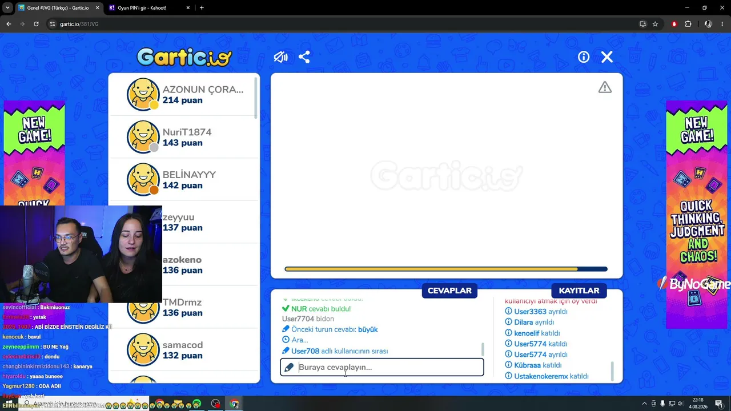This screenshot has width=731, height=411.
Task: Click the round timer progress bar
Action: point(446,269)
